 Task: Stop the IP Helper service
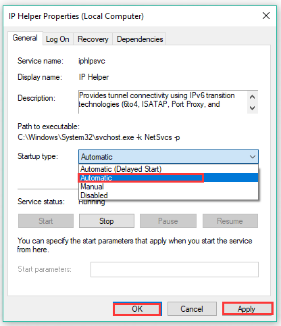107,221
